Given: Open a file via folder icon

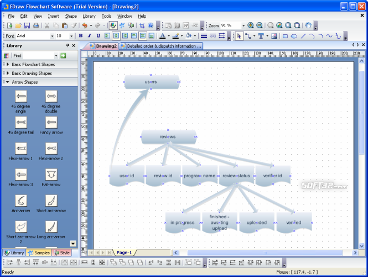Looking at the screenshot, I should (18, 25).
